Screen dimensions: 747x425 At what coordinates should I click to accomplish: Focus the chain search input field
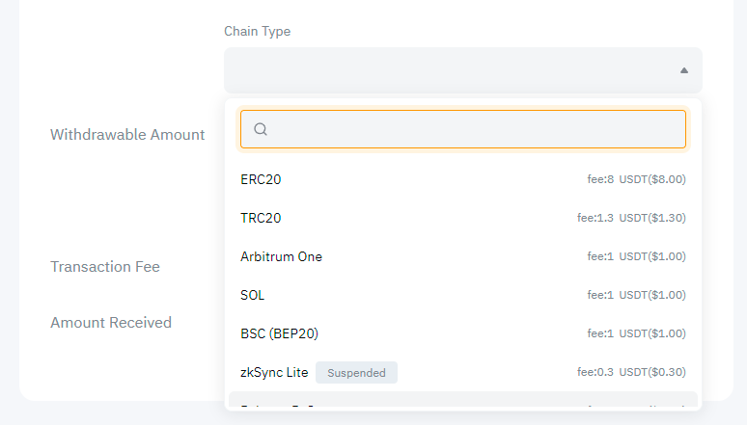pos(473,129)
